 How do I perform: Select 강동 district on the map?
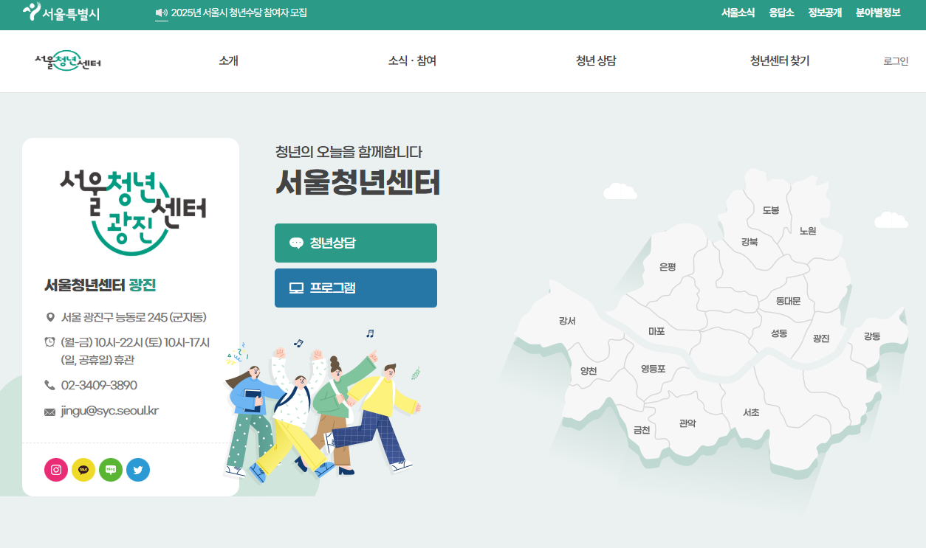click(x=872, y=336)
